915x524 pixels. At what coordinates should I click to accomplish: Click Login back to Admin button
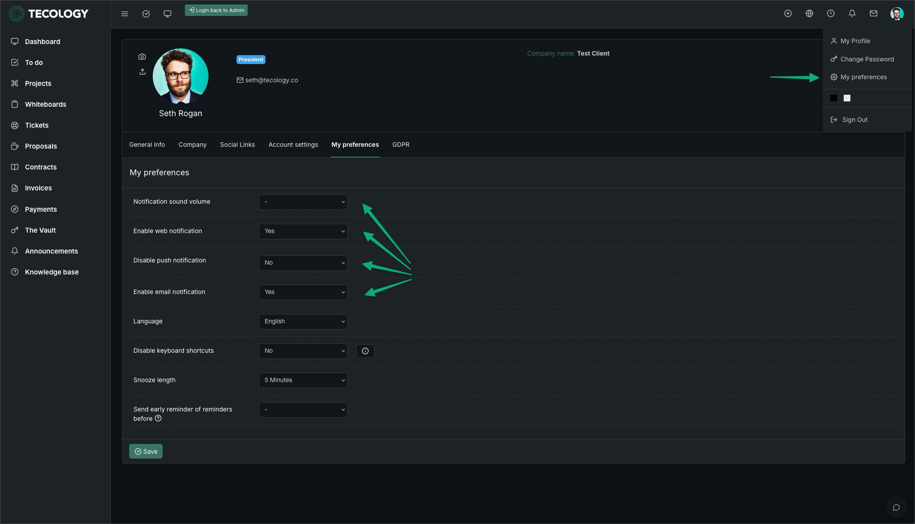coord(216,10)
